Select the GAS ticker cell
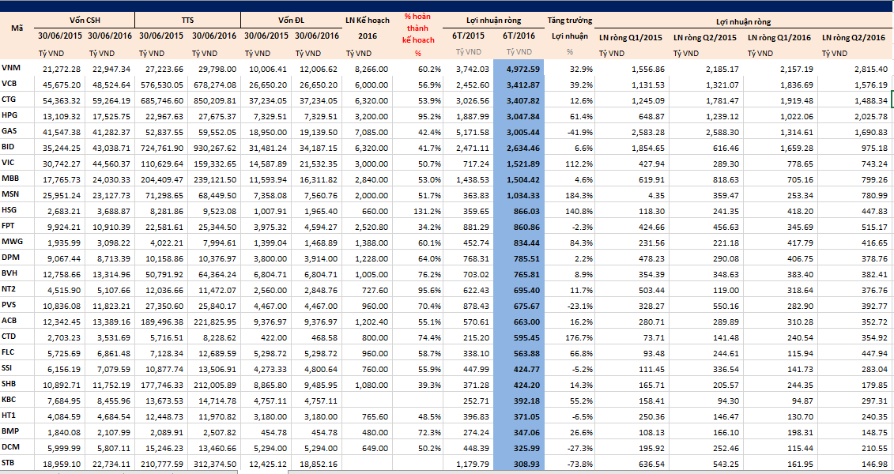Screen dimensions: 894x474 [9, 130]
